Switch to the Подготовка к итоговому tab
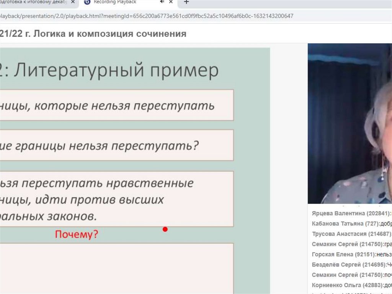Viewport: 392px width, 294px height. [x=34, y=2]
